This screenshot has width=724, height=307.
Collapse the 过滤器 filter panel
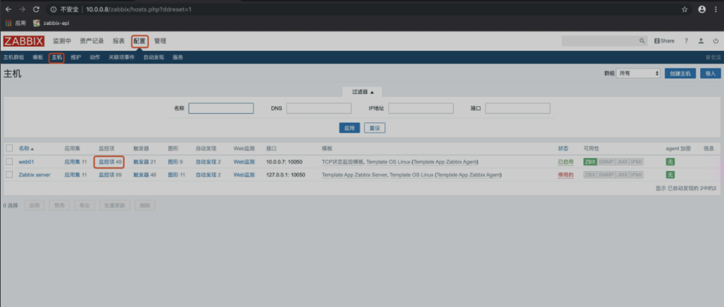click(x=362, y=92)
